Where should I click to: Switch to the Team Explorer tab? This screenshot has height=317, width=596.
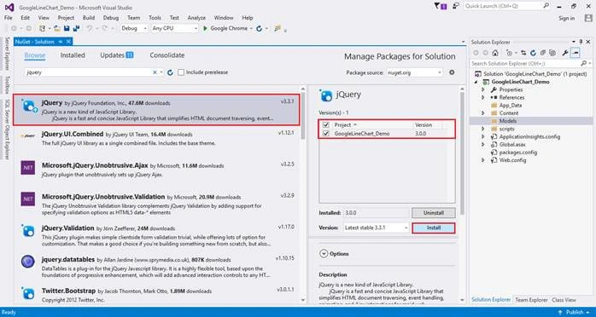(531, 300)
